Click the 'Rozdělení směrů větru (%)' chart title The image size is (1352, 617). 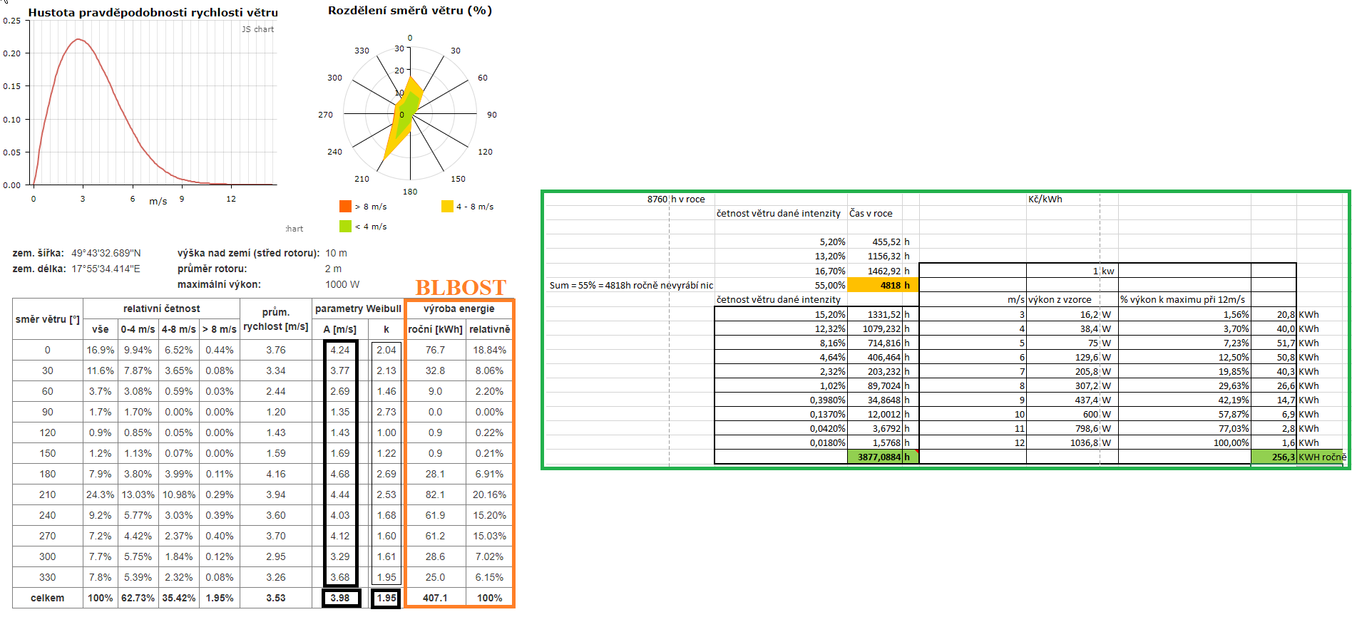point(409,11)
